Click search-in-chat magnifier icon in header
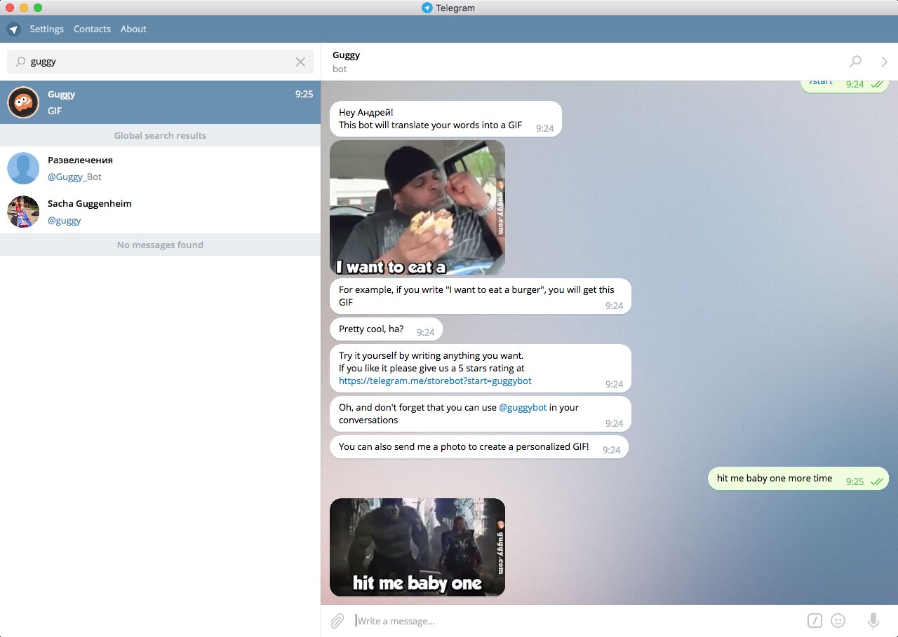Image resolution: width=898 pixels, height=637 pixels. click(855, 62)
